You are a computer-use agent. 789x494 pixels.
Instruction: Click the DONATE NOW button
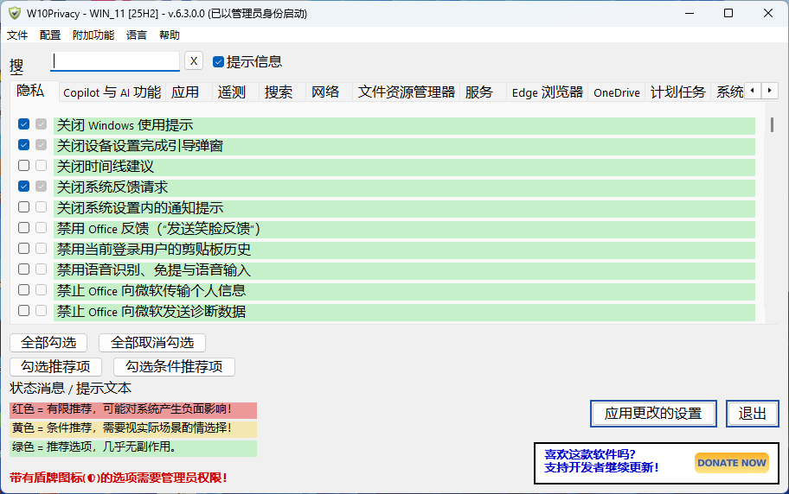point(732,463)
